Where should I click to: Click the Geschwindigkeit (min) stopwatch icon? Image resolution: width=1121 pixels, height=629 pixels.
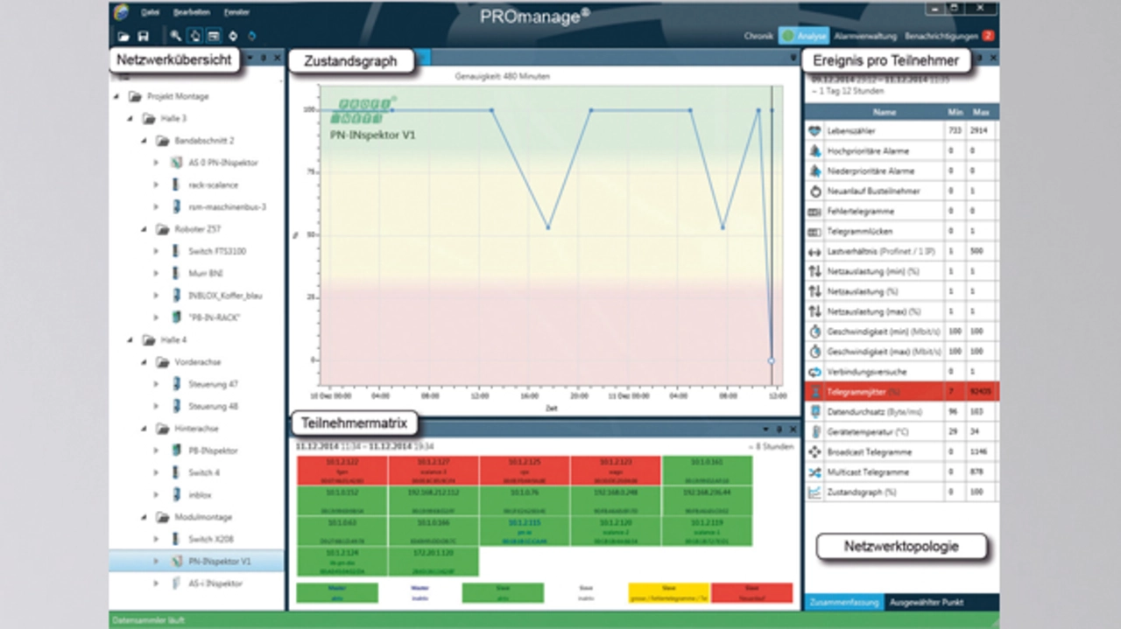click(814, 332)
